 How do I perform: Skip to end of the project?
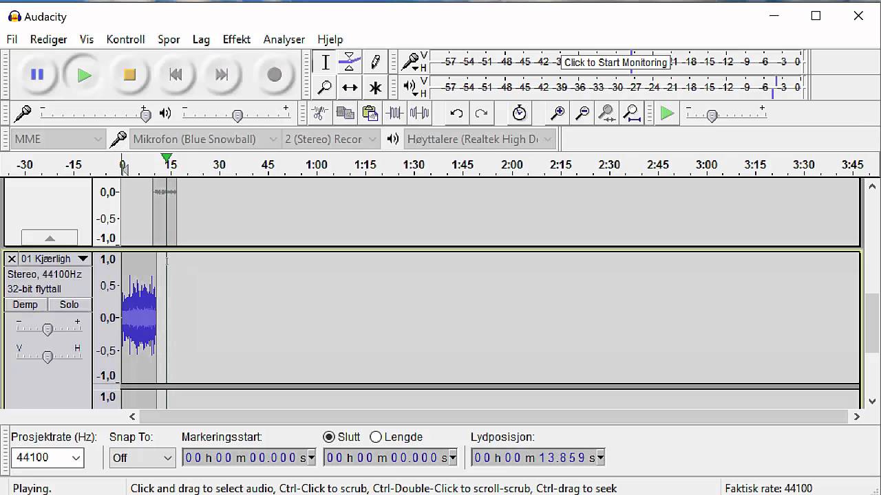click(221, 74)
